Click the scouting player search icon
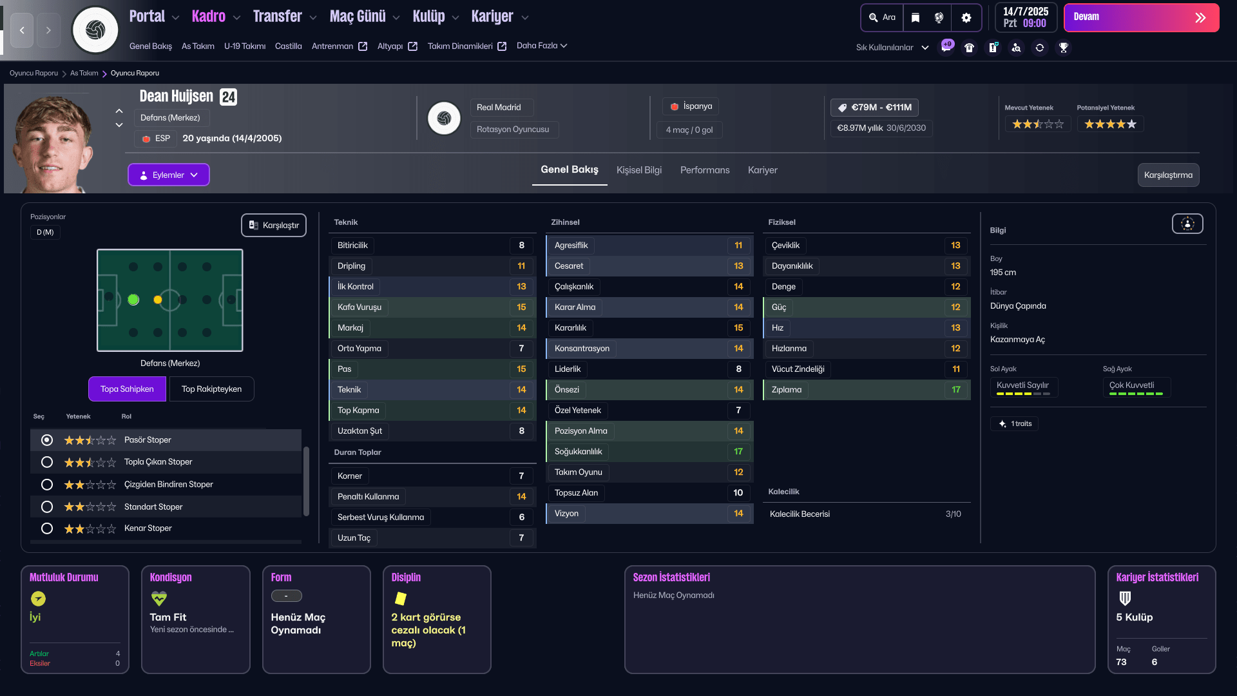Viewport: 1237px width, 696px height. pos(1016,47)
